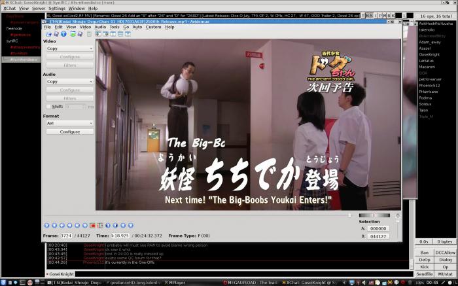Open the Video codec Copy dropdown

coord(70,48)
